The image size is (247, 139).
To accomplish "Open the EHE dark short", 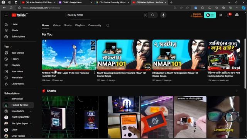I will tap(91, 117).
